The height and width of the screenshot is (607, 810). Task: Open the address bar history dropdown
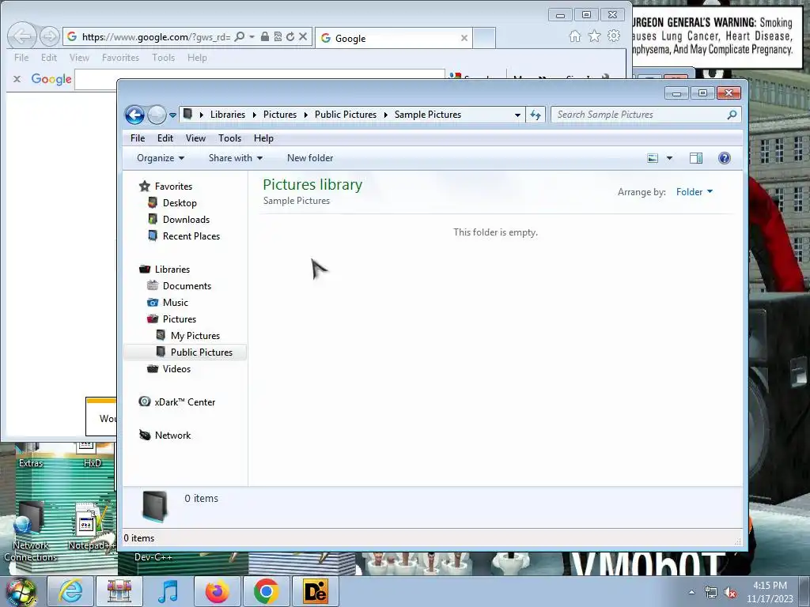pos(517,115)
